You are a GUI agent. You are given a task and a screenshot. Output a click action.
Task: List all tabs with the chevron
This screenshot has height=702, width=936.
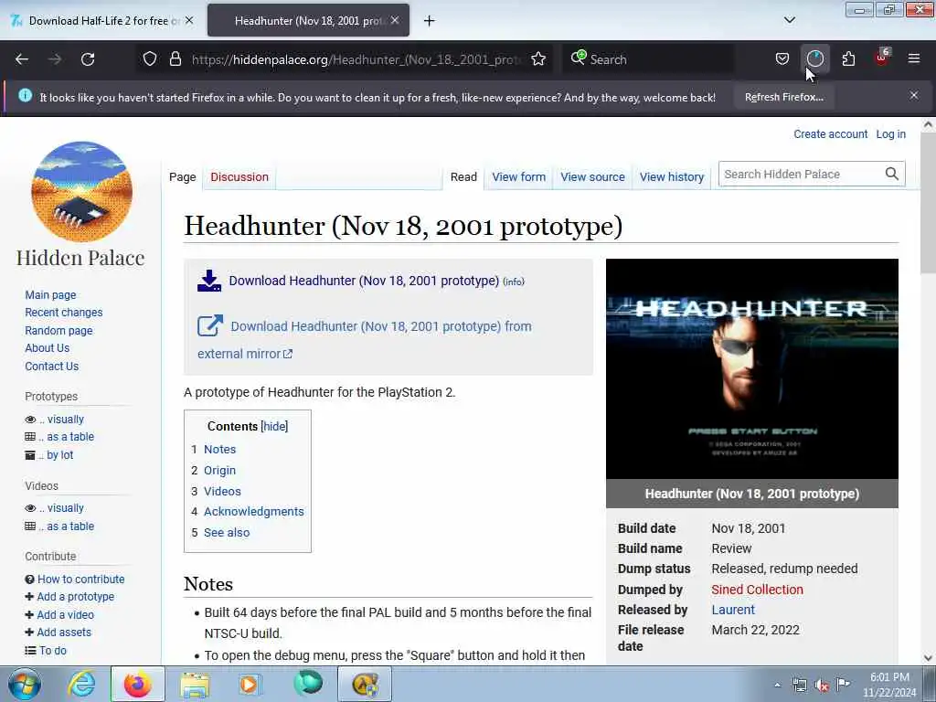tap(790, 20)
